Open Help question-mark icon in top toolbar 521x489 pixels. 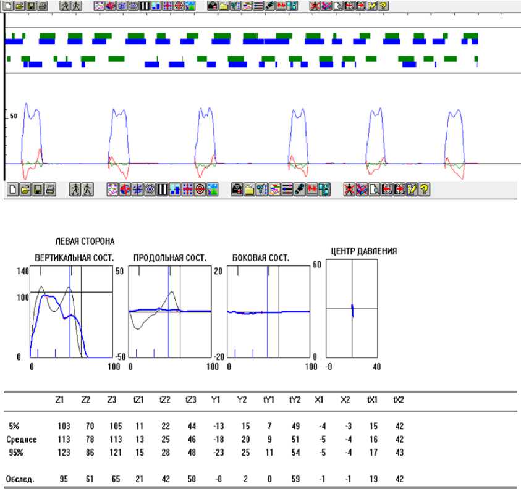coord(384,6)
